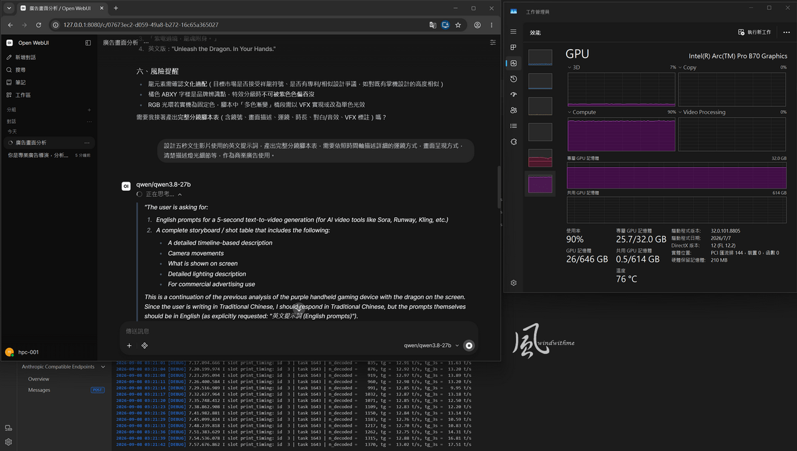Collapse the 3D graph dropdown chevron
The image size is (797, 451).
point(570,67)
